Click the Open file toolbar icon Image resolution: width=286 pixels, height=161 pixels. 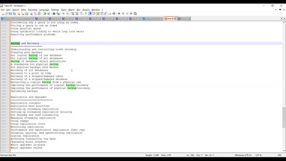6,14
